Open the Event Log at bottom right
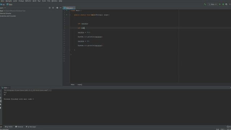The width and height of the screenshot is (231, 130). coord(229,127)
